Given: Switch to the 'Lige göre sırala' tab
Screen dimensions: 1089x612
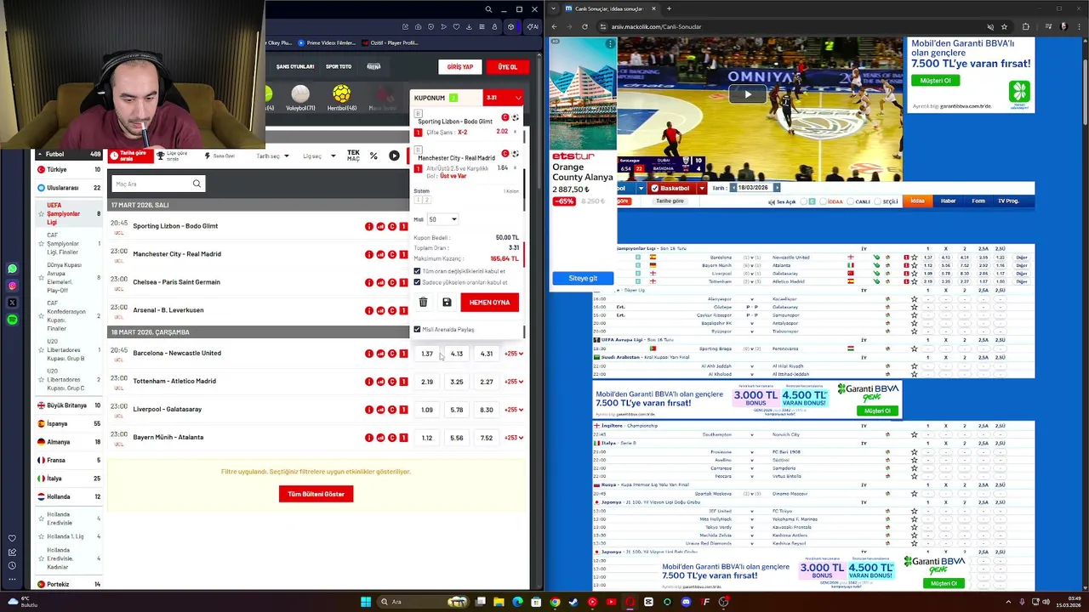Looking at the screenshot, I should 174,156.
